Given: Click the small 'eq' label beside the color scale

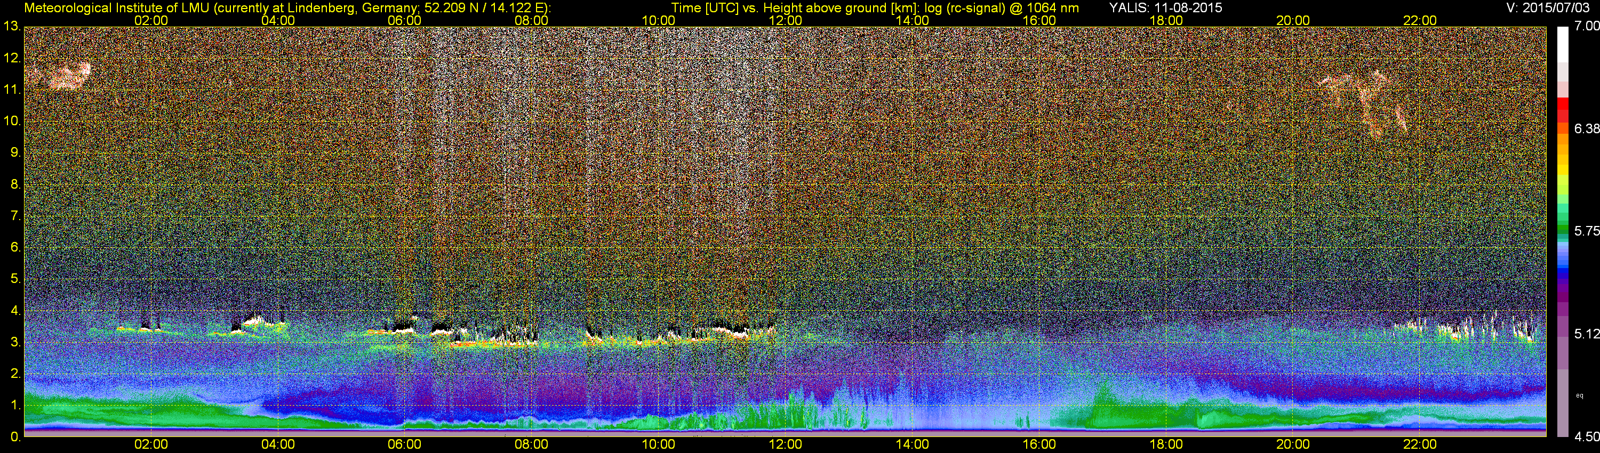Looking at the screenshot, I should [x=1580, y=395].
